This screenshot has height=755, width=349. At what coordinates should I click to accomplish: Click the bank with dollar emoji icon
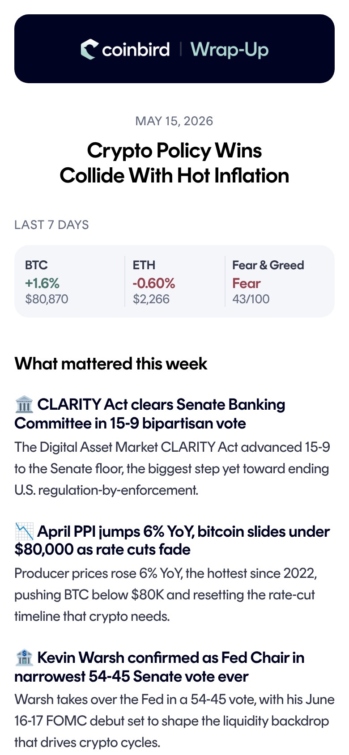(x=24, y=657)
